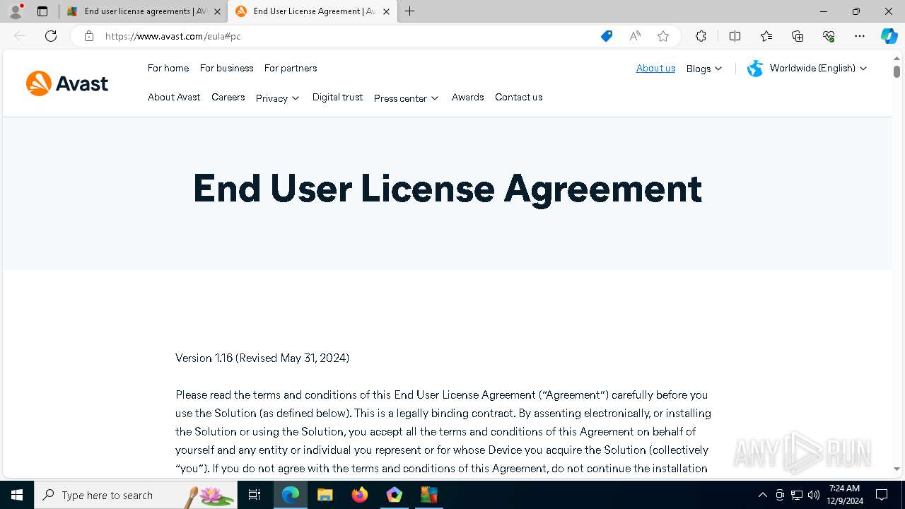Go to the Careers page

click(228, 97)
